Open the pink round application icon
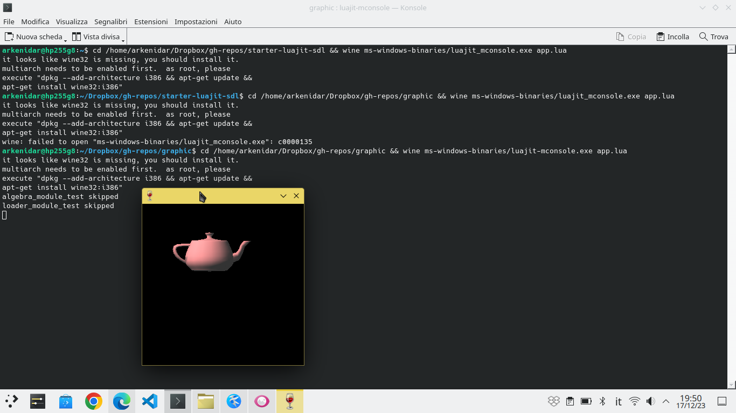Screen dimensions: 736x413 262,401
